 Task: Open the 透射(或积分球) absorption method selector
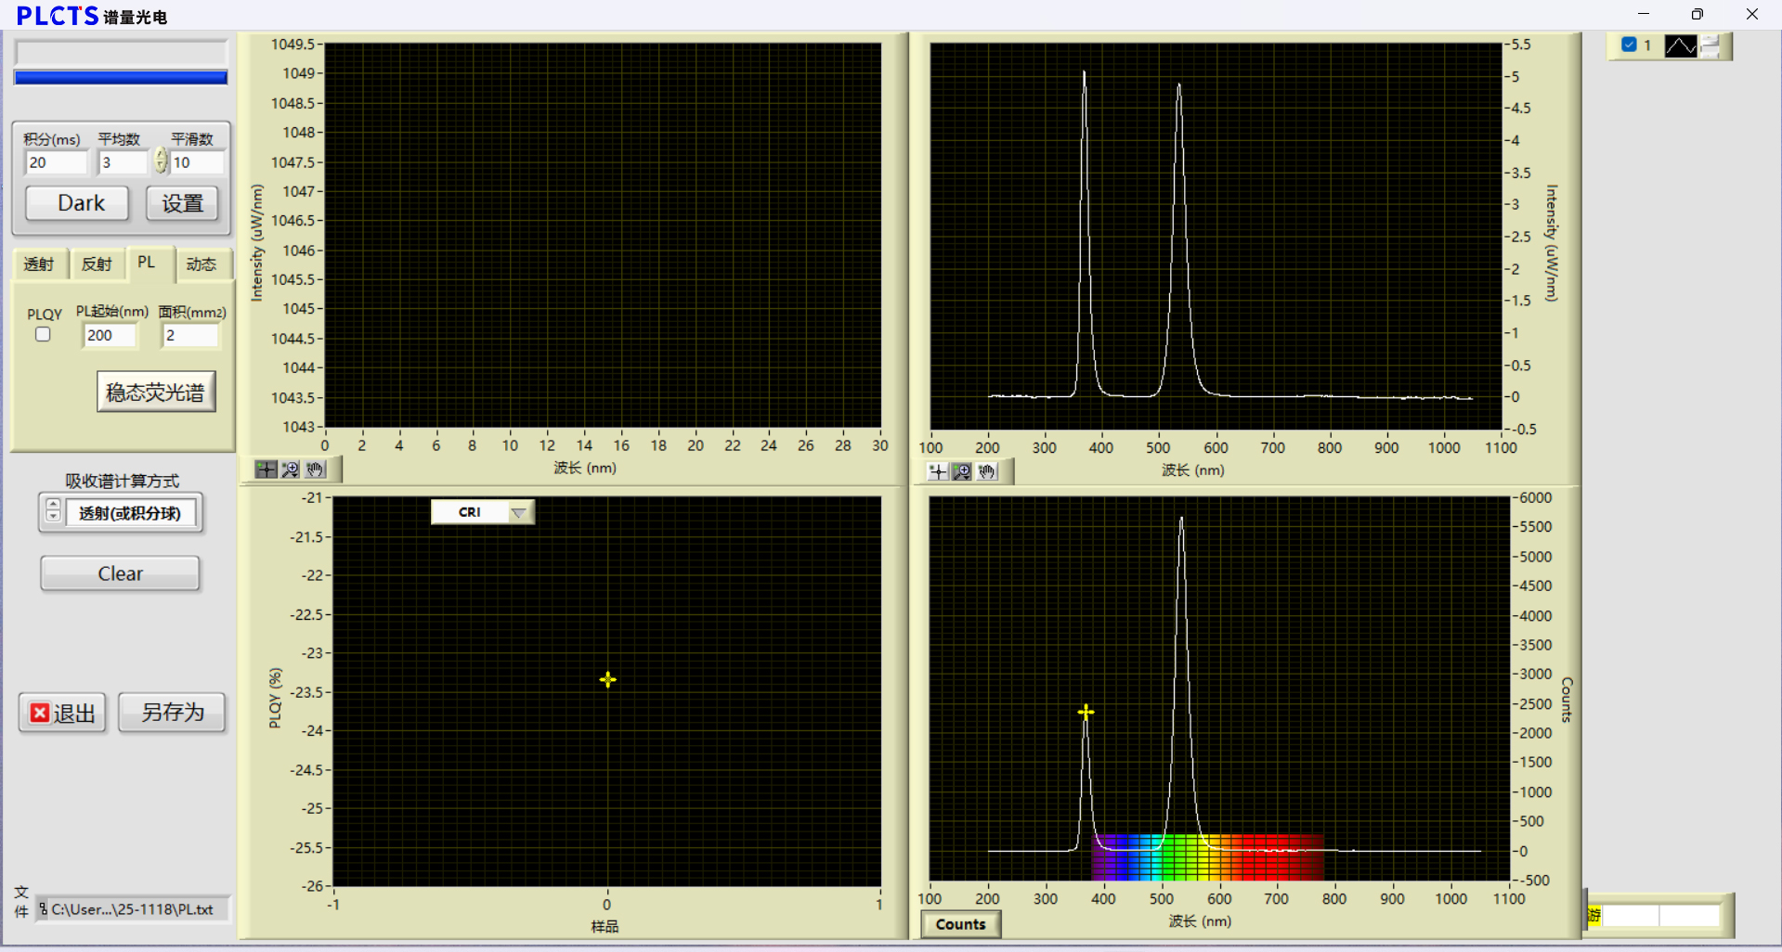tap(130, 513)
